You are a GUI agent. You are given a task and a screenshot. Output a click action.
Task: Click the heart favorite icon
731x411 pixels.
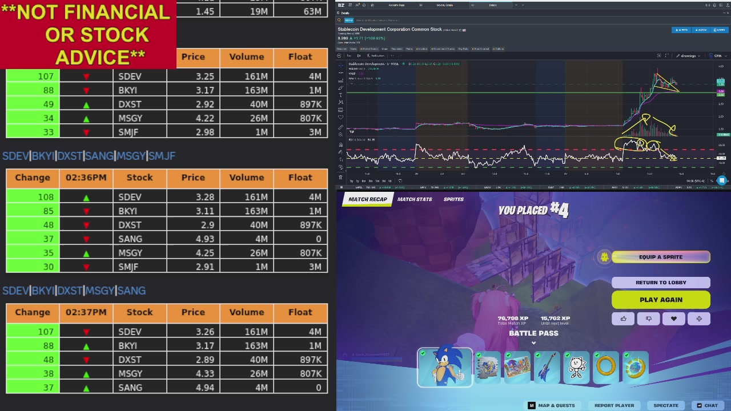click(x=674, y=319)
